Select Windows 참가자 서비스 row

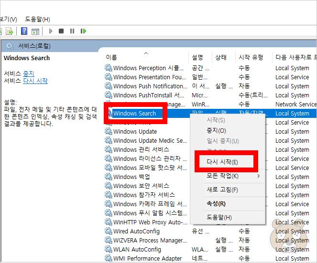(x=144, y=195)
